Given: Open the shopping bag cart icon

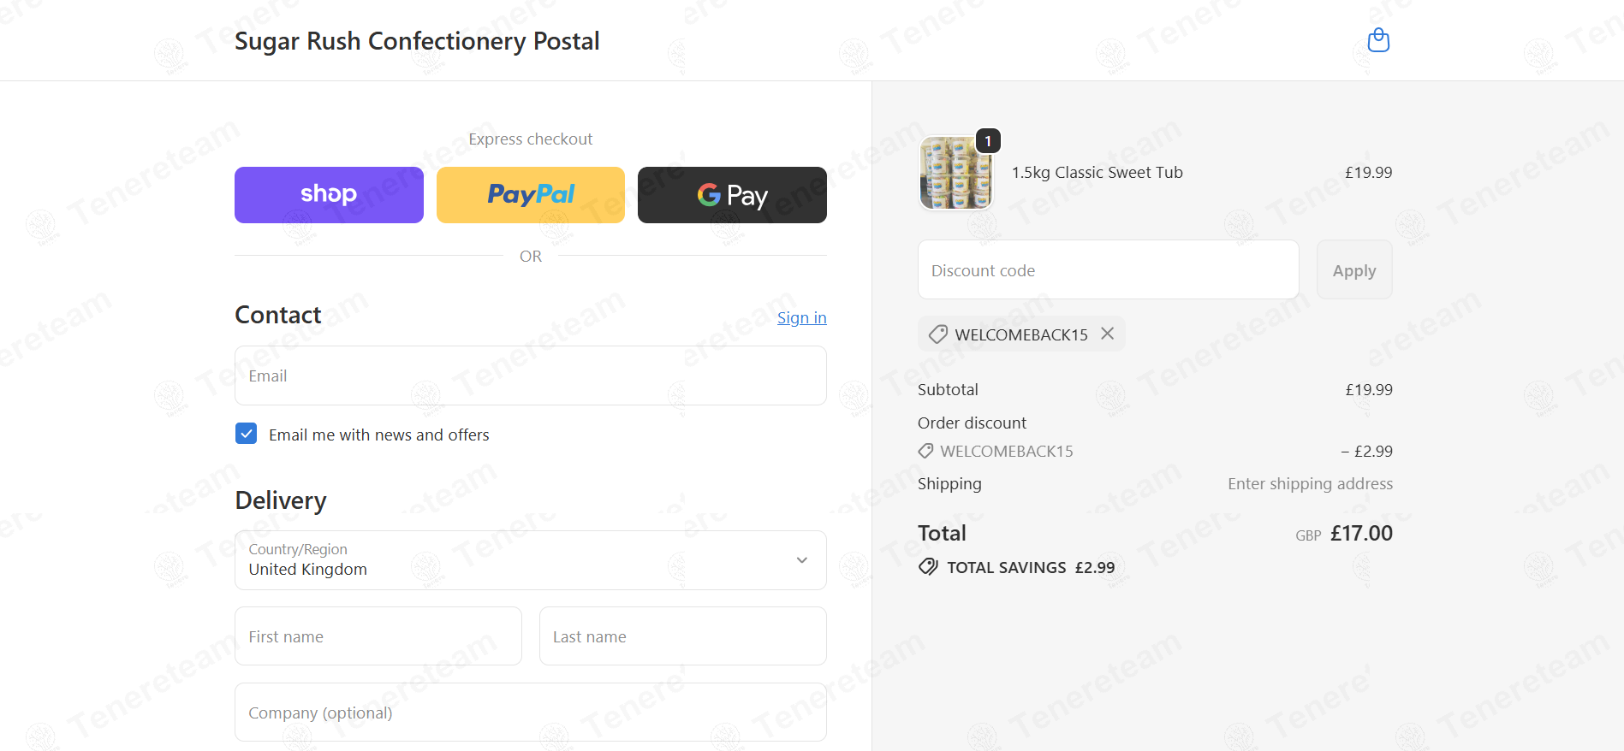Looking at the screenshot, I should [x=1378, y=40].
